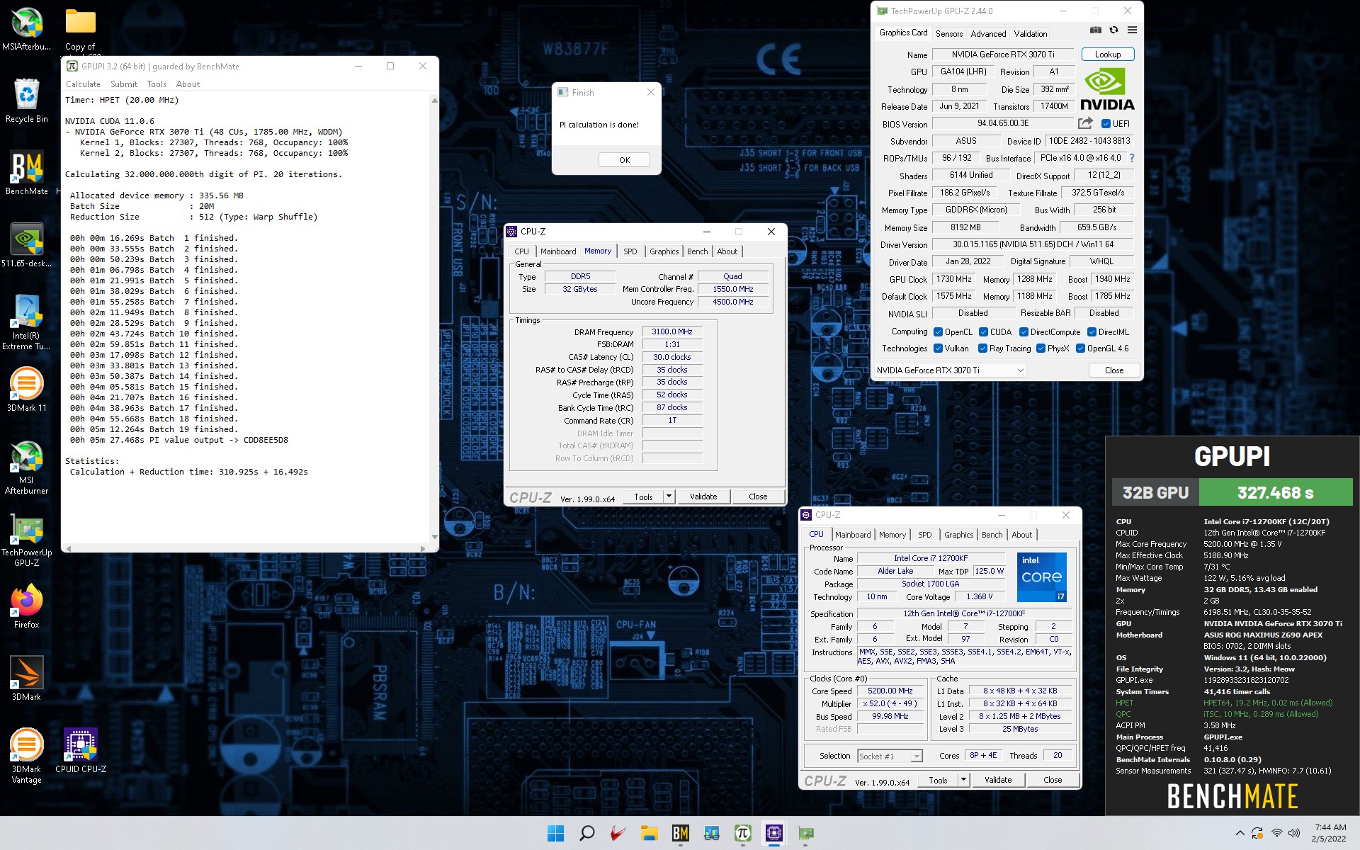Image resolution: width=1360 pixels, height=850 pixels.
Task: Open the Mainboard tab in bottom CPU-Z window
Action: click(x=853, y=535)
